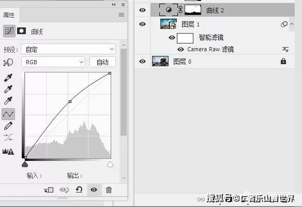Click the histogram warning recalculate icon
This screenshot has width=302, height=207.
click(8, 152)
